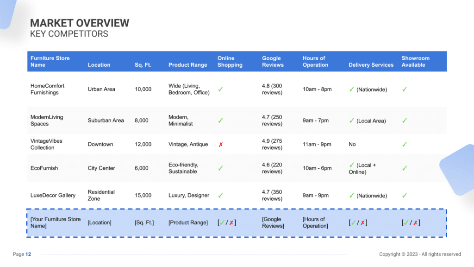Click the '9am - 9pm' hours cell

[x=316, y=195]
